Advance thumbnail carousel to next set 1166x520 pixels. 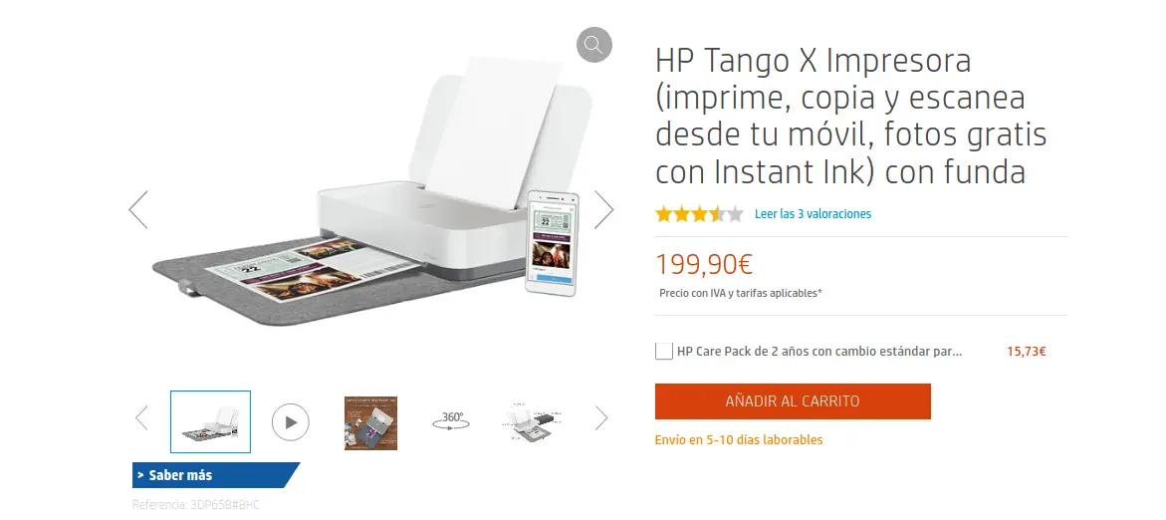point(600,418)
